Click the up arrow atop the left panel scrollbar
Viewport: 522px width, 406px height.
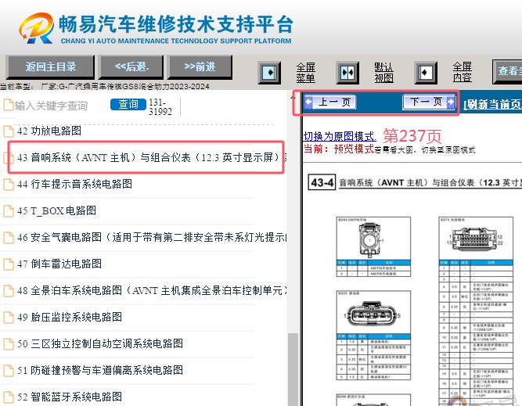pyautogui.click(x=293, y=97)
